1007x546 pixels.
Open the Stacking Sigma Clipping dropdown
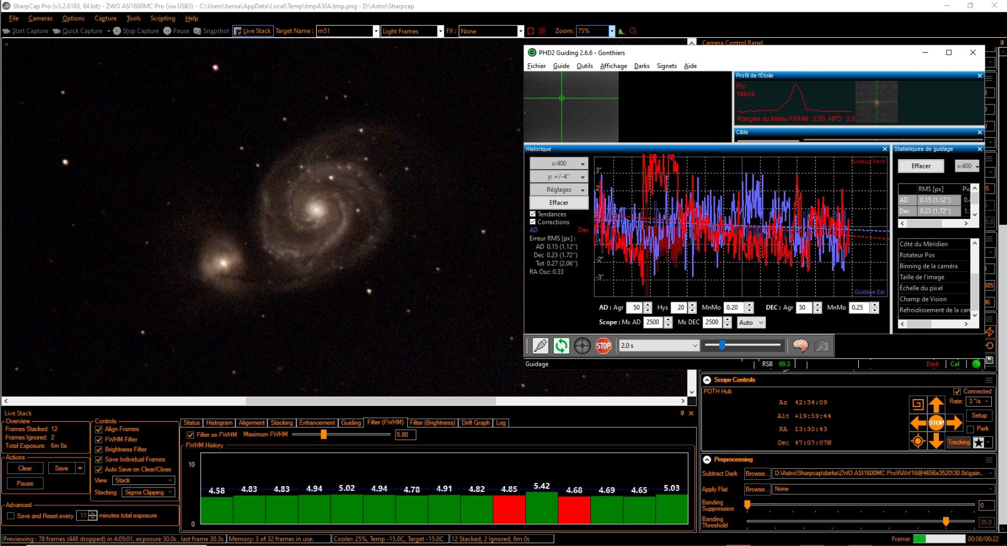tap(149, 493)
